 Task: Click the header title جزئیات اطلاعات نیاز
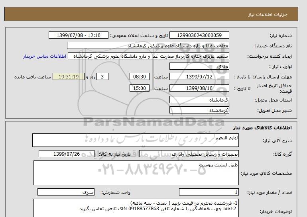[268, 14]
